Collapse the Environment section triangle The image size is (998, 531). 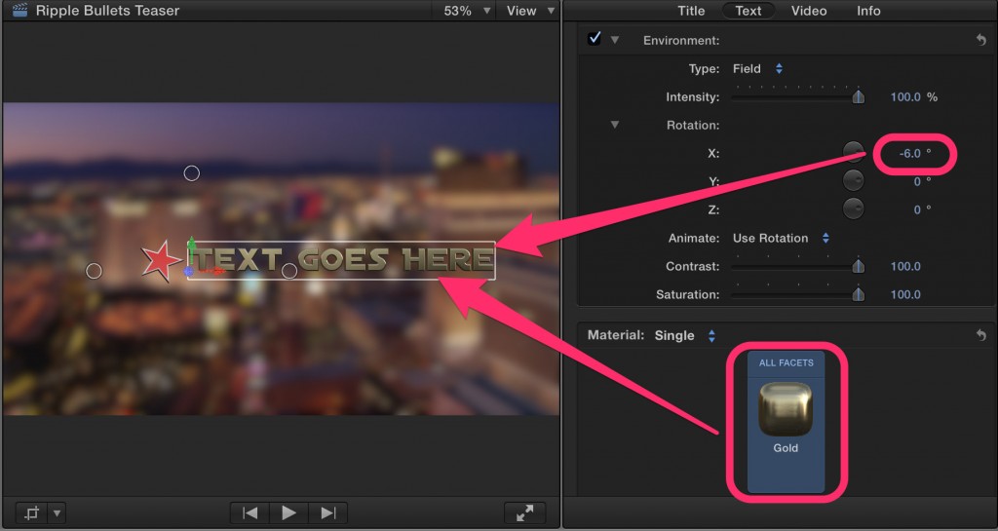(x=615, y=40)
